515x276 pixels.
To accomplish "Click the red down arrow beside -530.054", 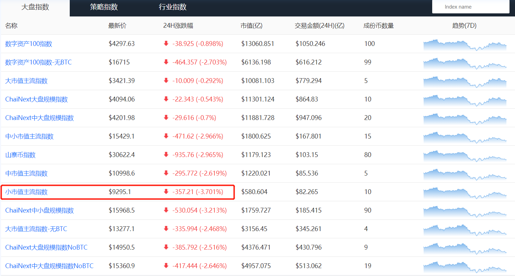I will (166, 210).
